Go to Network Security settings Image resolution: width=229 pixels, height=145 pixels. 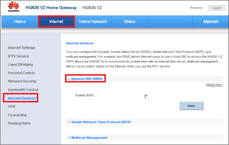click(22, 81)
